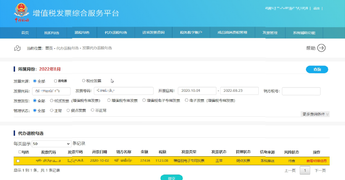Click the China Tax logo emblem

(22, 13)
